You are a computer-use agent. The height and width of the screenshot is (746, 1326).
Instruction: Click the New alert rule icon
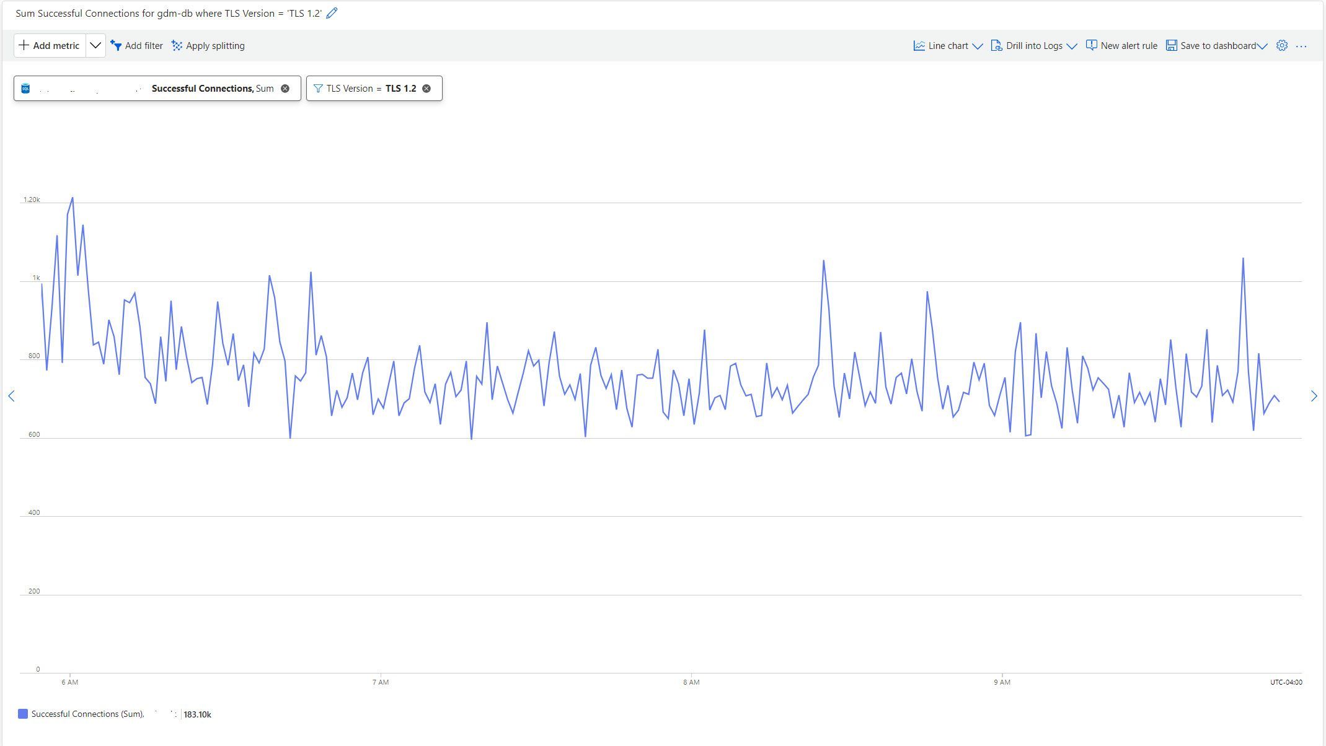tap(1091, 45)
